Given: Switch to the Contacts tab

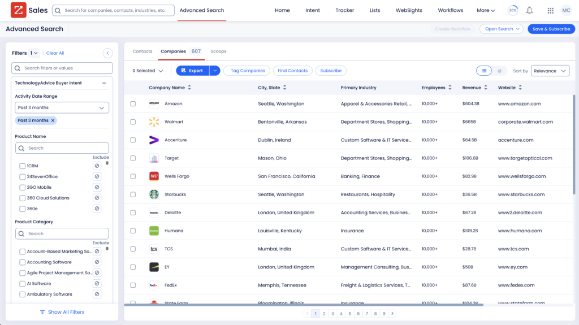Looking at the screenshot, I should point(142,51).
